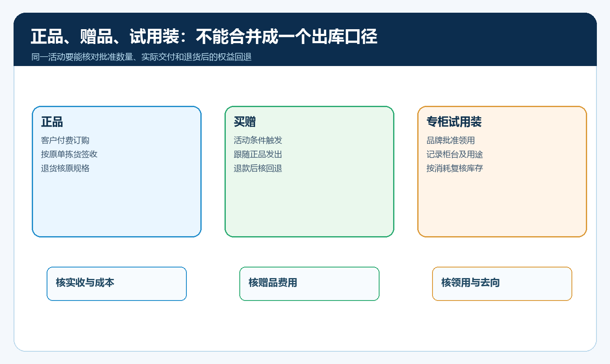Click the title 正品、赠品、试用装：不能合并成一个出库口径
The height and width of the screenshot is (364, 610).
click(x=204, y=36)
